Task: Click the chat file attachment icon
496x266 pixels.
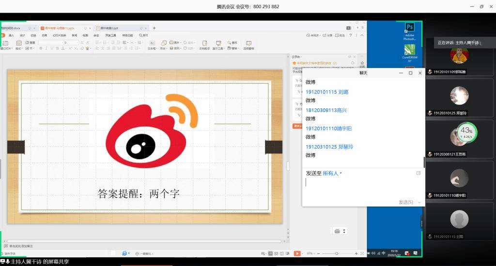Action: pyautogui.click(x=418, y=173)
